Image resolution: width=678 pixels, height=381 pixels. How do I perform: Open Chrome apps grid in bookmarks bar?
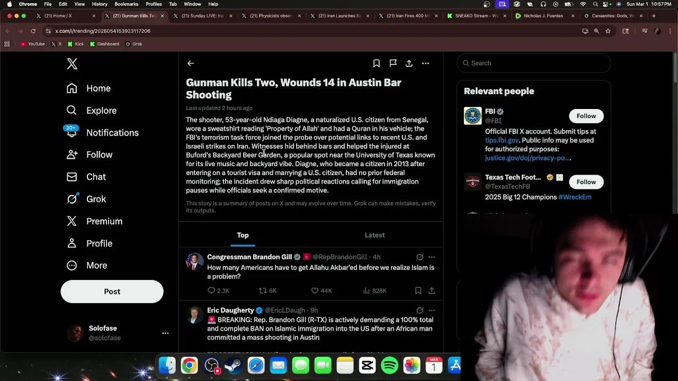(7, 44)
